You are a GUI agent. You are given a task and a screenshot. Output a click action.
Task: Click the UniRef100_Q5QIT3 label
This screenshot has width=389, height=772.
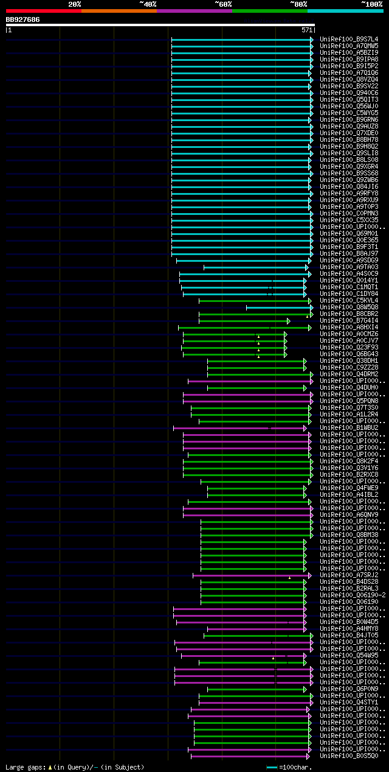point(349,99)
